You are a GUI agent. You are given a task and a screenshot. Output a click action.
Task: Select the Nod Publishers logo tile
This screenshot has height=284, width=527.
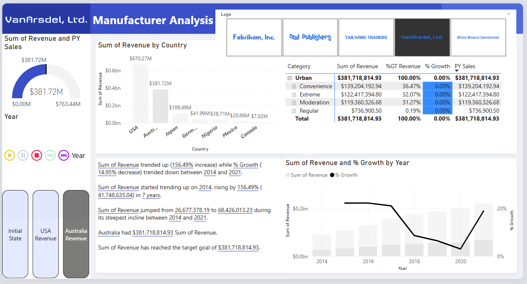click(x=310, y=37)
